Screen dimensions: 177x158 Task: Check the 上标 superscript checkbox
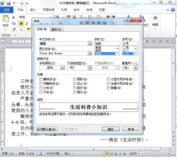pos(41,88)
